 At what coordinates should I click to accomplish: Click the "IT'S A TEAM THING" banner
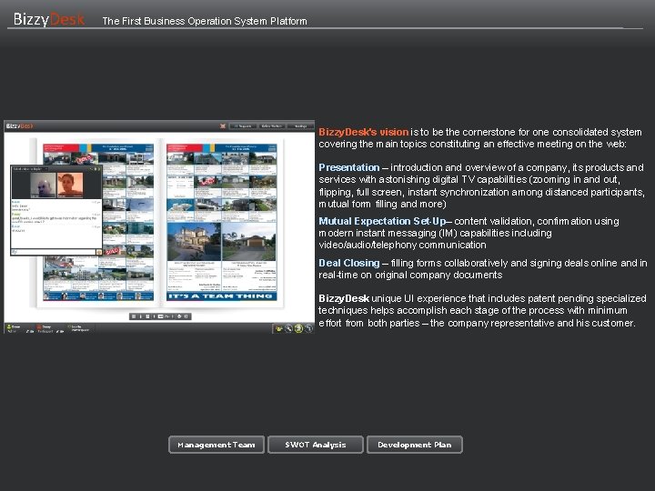(x=221, y=296)
